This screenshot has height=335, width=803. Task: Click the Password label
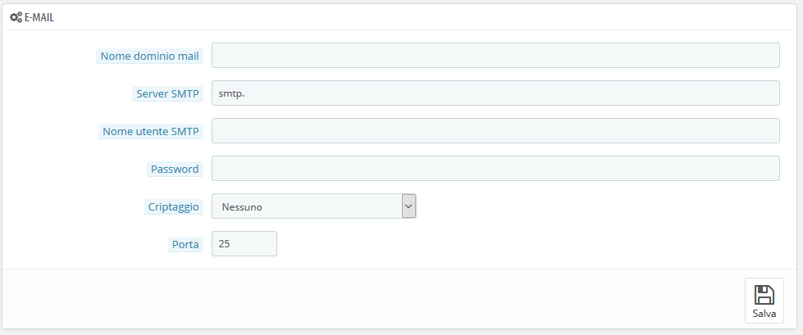point(176,170)
